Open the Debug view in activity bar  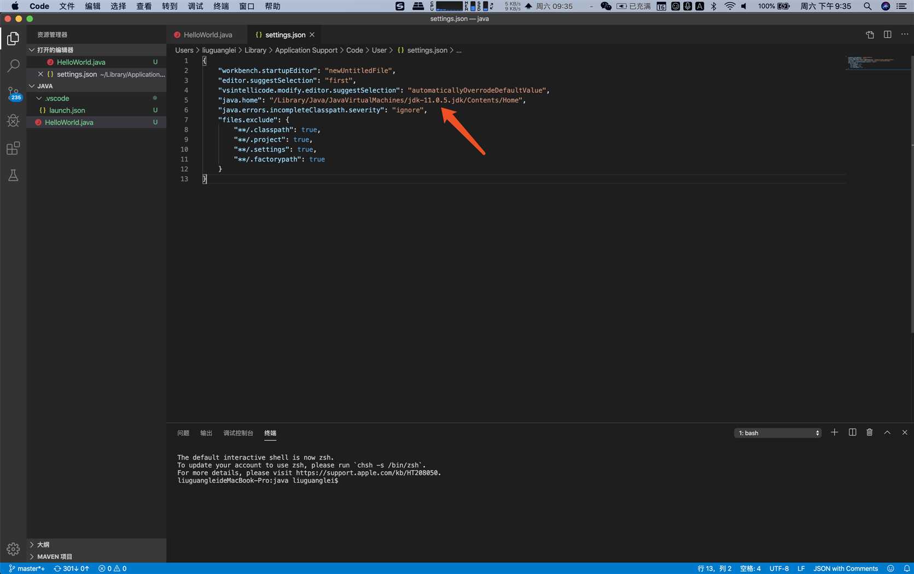tap(13, 120)
